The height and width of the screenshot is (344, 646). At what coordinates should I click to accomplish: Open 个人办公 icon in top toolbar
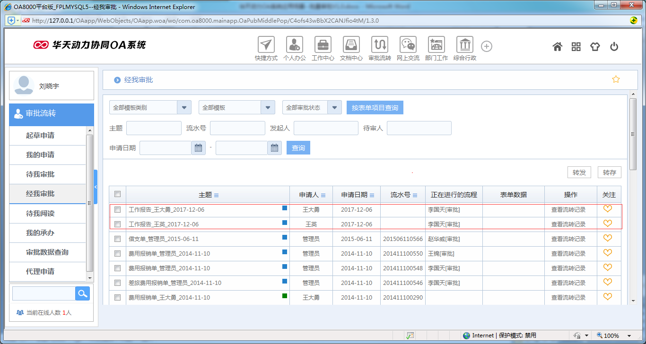coord(294,45)
